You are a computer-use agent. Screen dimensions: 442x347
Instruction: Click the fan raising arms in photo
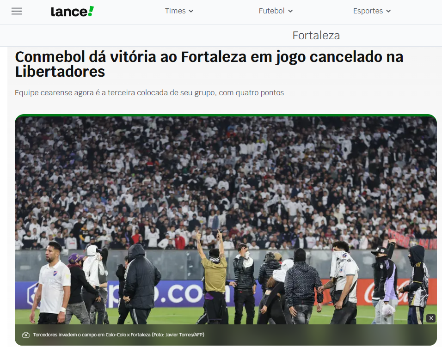pyautogui.click(x=214, y=277)
